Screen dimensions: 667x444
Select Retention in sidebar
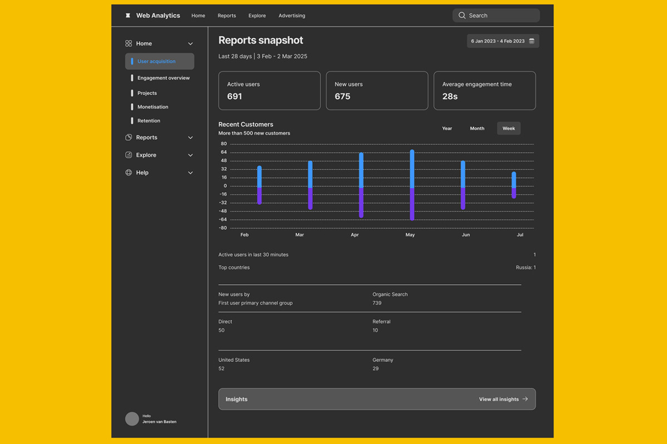(149, 120)
